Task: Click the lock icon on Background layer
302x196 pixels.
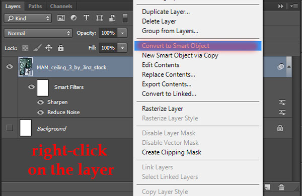Action: (x=280, y=128)
